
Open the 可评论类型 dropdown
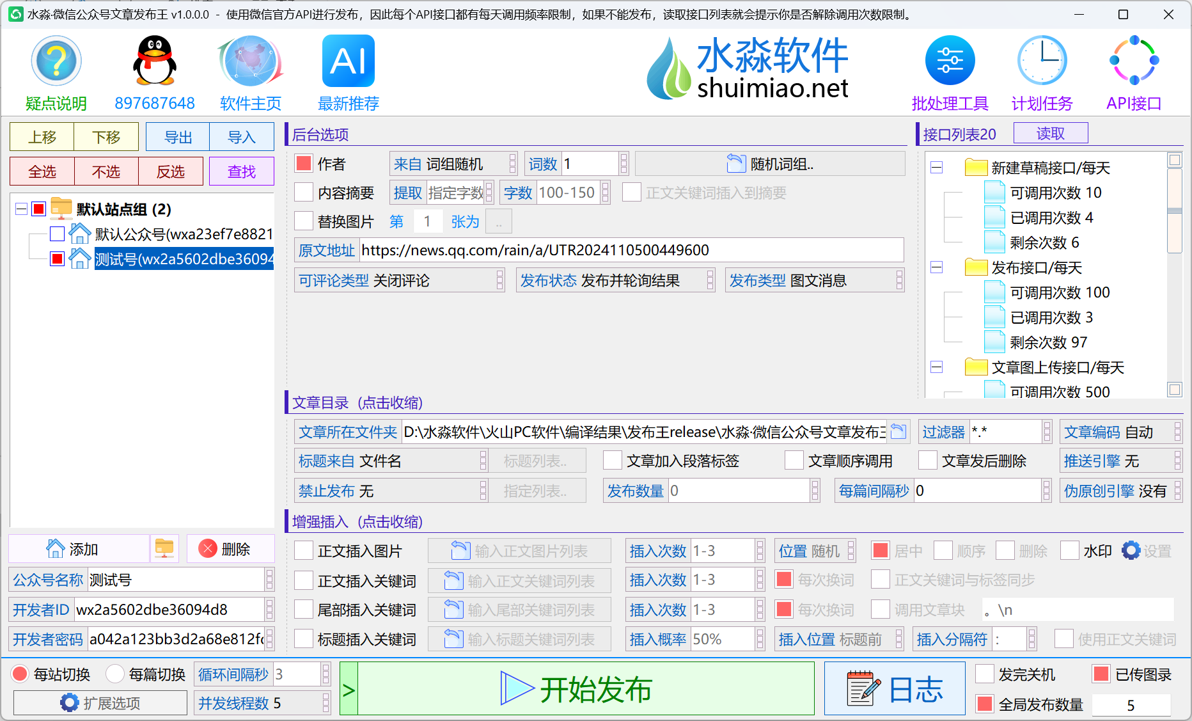400,280
